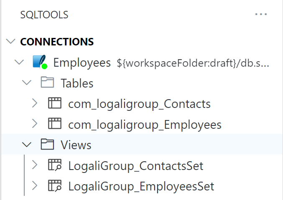Click the LogaliGroup_ContactsSet view icon

[x=55, y=165]
